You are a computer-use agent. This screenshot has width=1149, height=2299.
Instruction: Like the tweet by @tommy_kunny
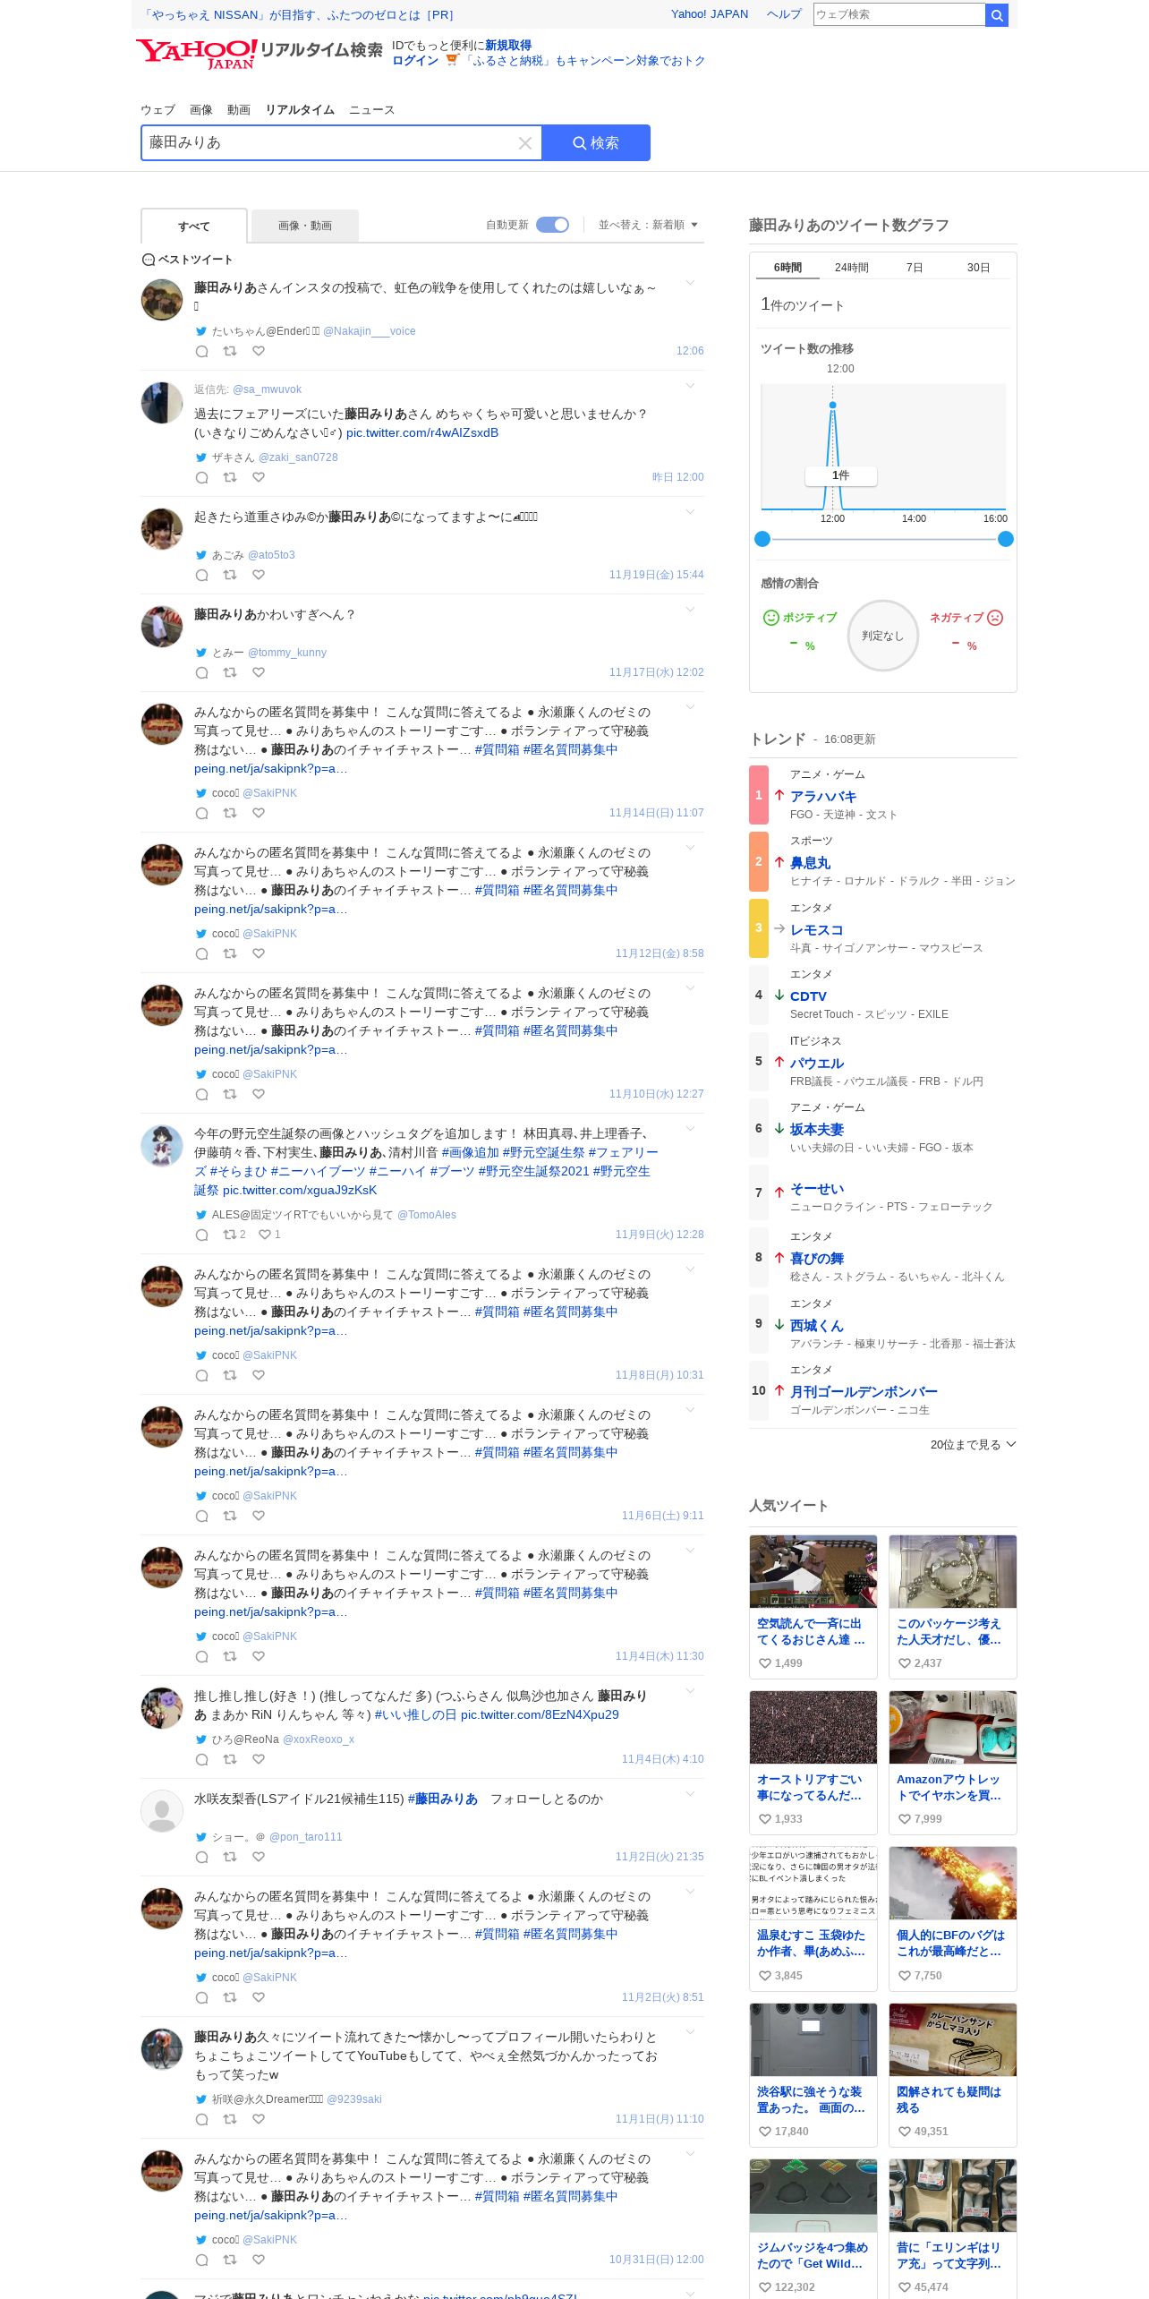pyautogui.click(x=259, y=672)
